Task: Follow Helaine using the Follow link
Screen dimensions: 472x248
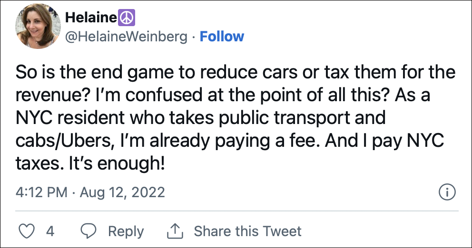Action: click(222, 37)
